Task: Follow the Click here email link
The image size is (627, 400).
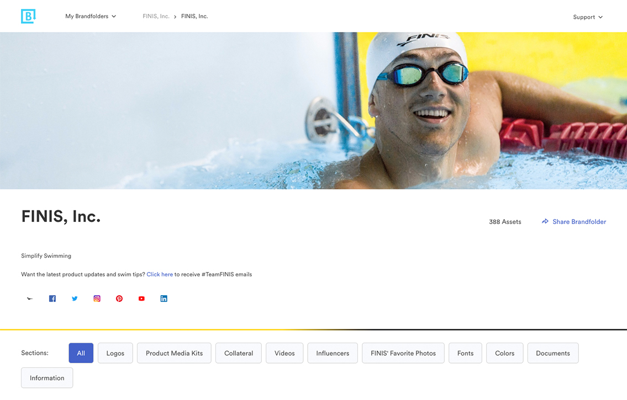Action: [x=160, y=274]
